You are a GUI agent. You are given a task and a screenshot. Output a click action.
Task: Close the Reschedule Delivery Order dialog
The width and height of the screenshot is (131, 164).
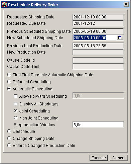coord(126,5)
